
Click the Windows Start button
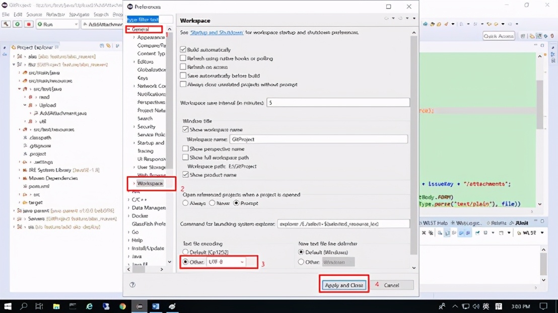(x=8, y=306)
